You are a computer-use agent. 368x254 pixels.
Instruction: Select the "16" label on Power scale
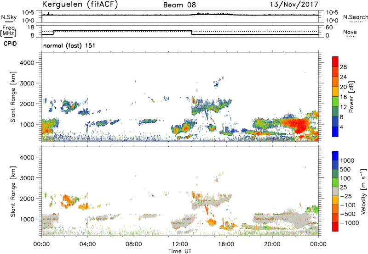pyautogui.click(x=343, y=97)
